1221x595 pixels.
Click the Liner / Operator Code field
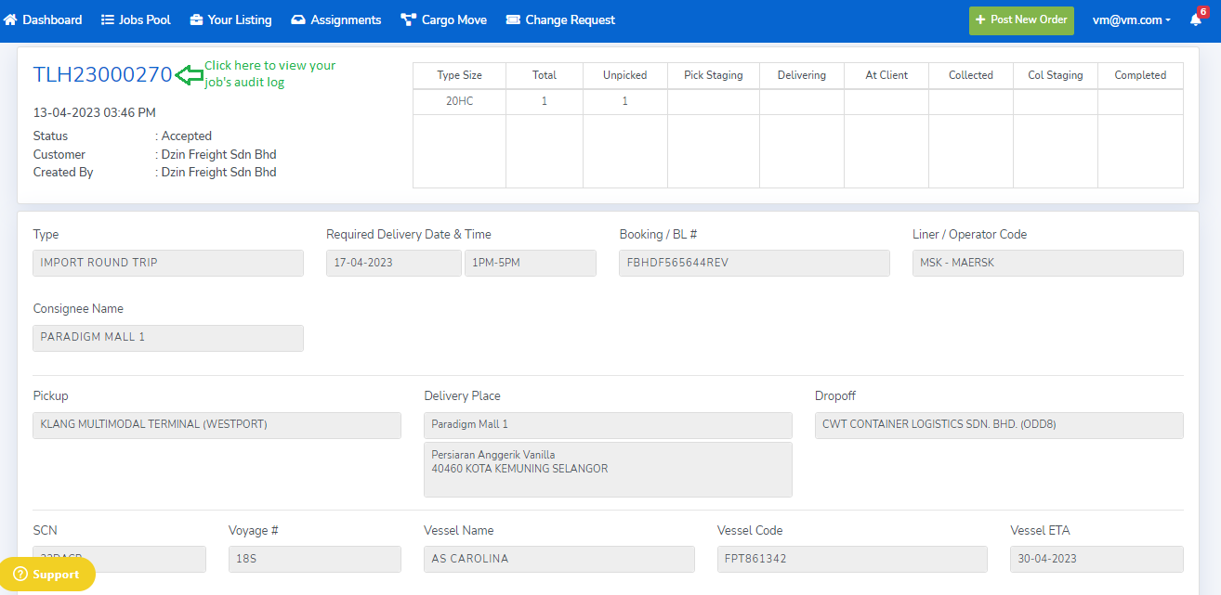click(1047, 263)
